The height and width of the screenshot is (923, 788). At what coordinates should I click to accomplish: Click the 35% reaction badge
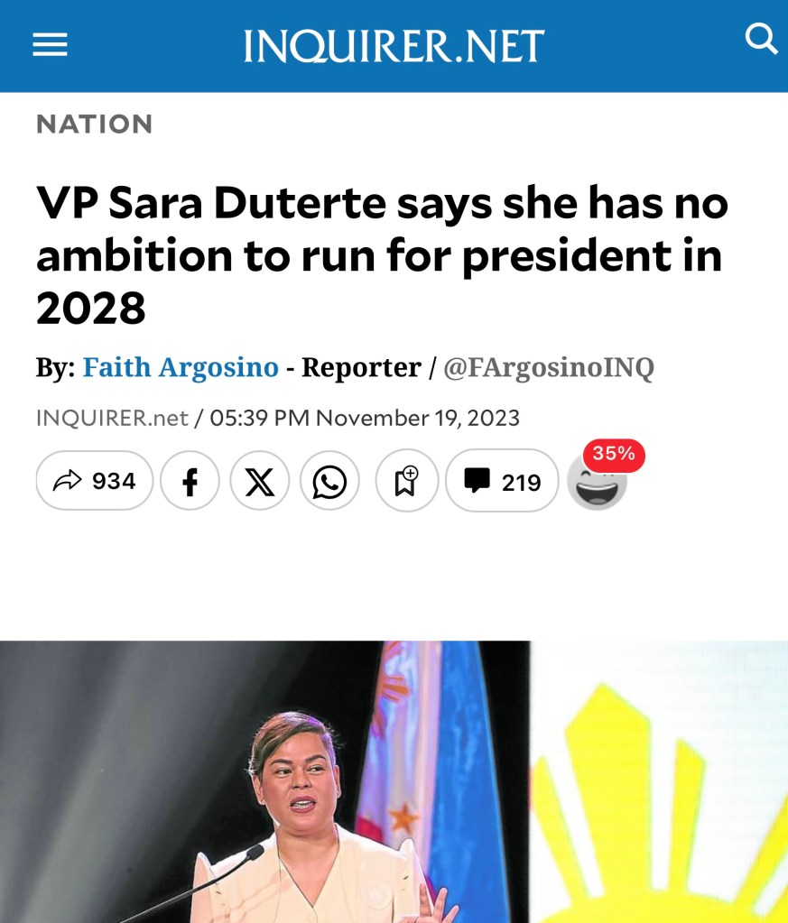(614, 455)
